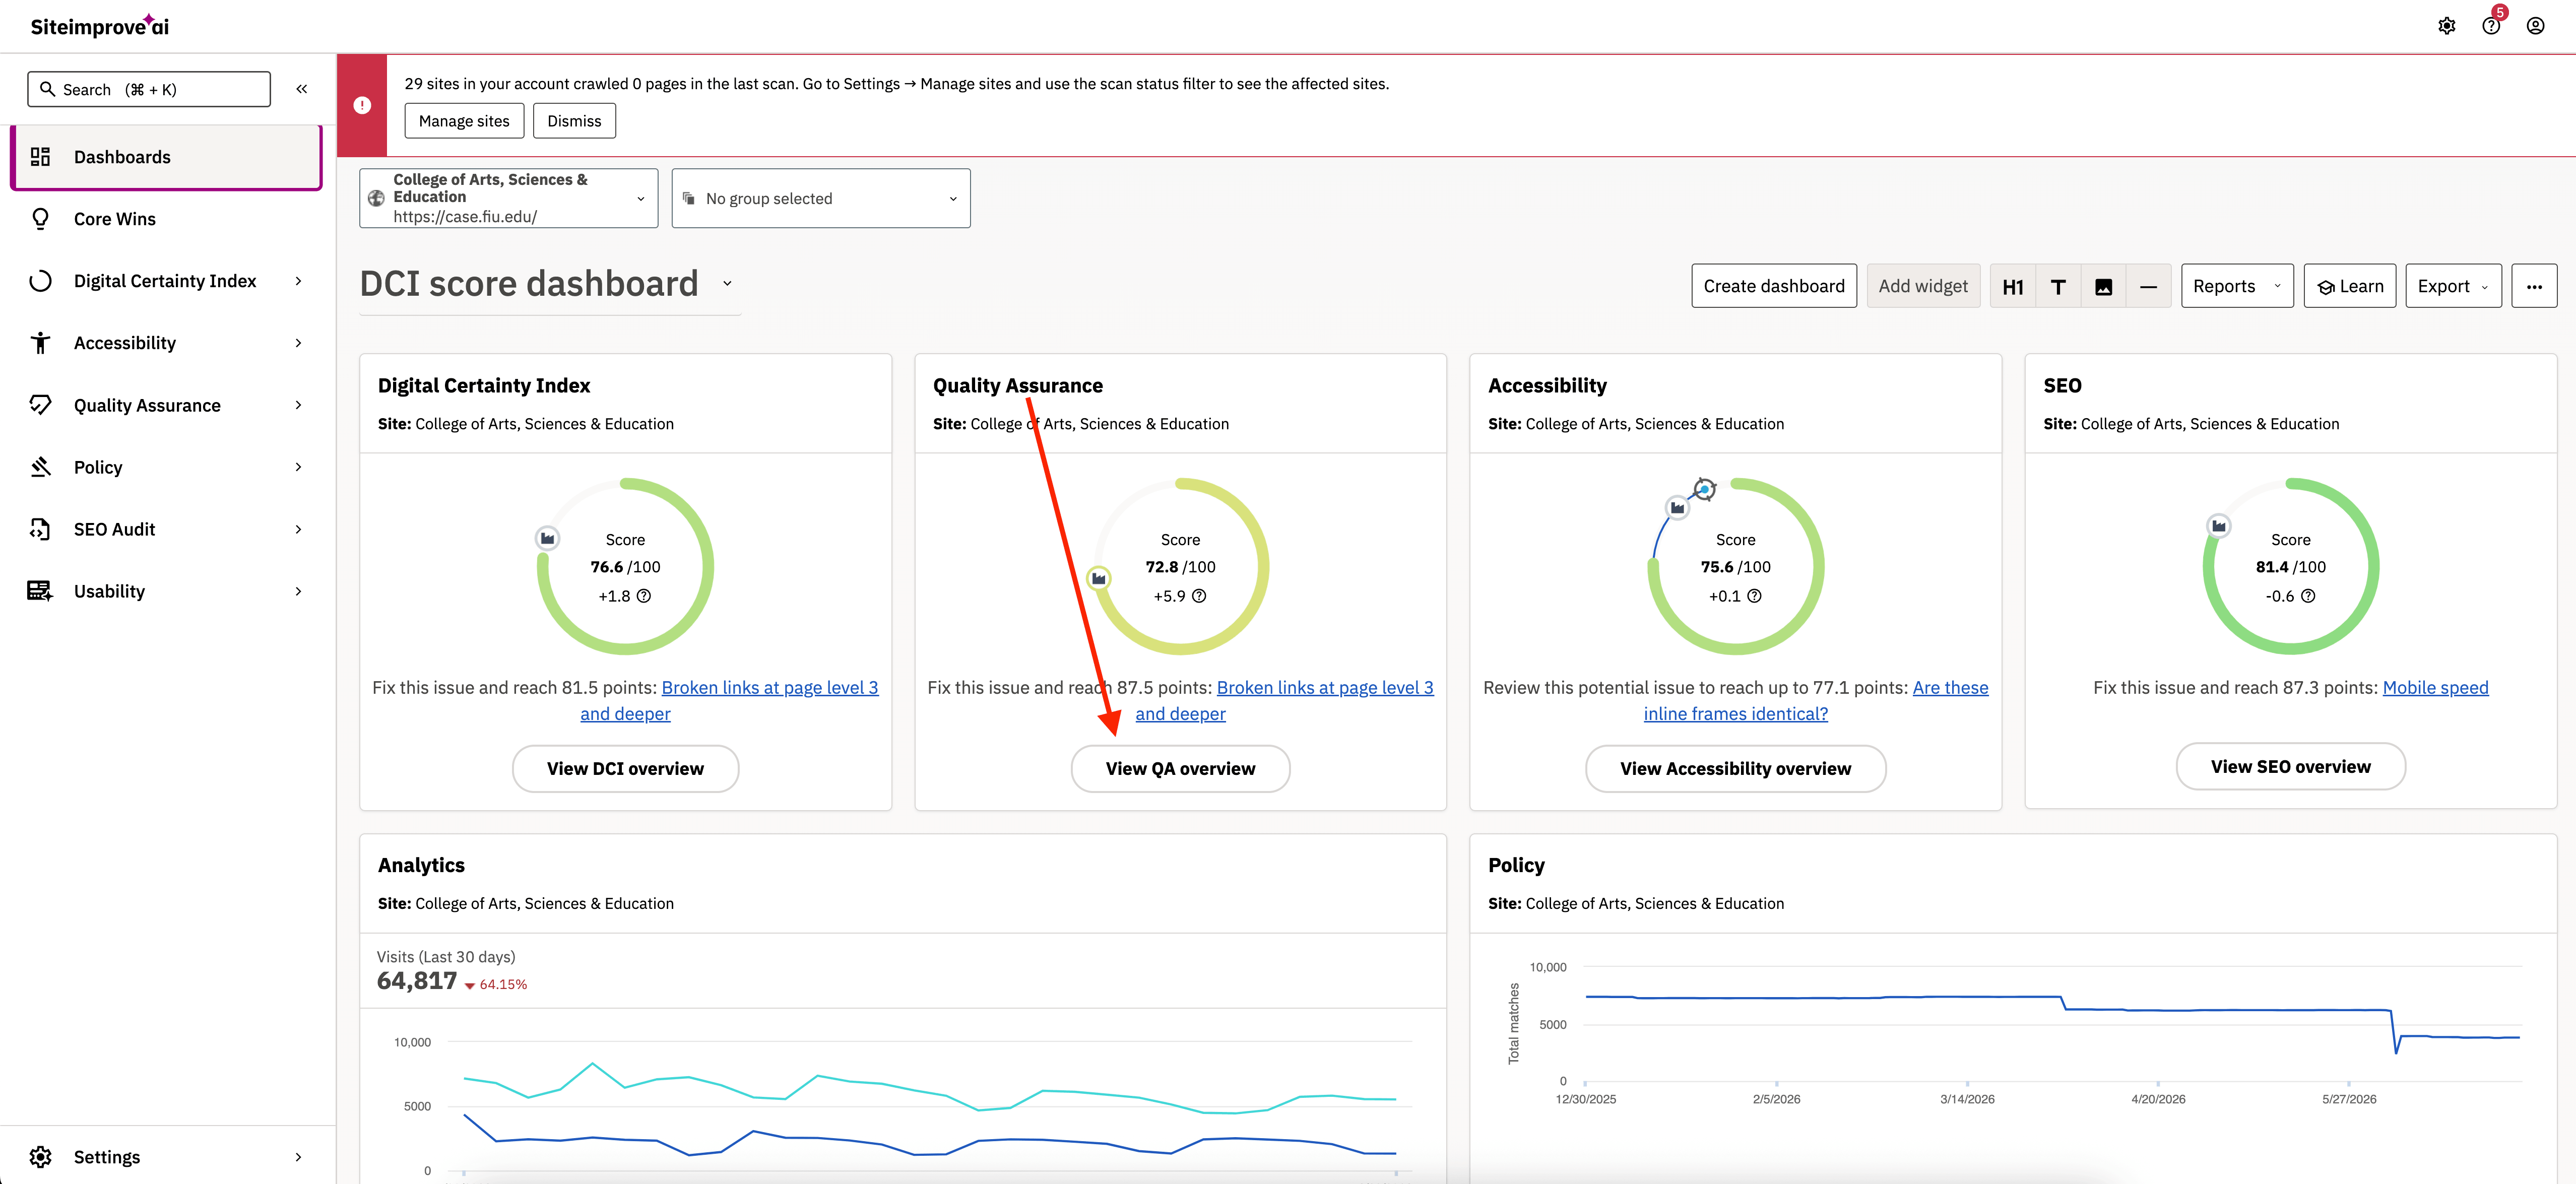Image resolution: width=2576 pixels, height=1184 pixels.
Task: Click the Usability layout icon
Action: pos(40,591)
